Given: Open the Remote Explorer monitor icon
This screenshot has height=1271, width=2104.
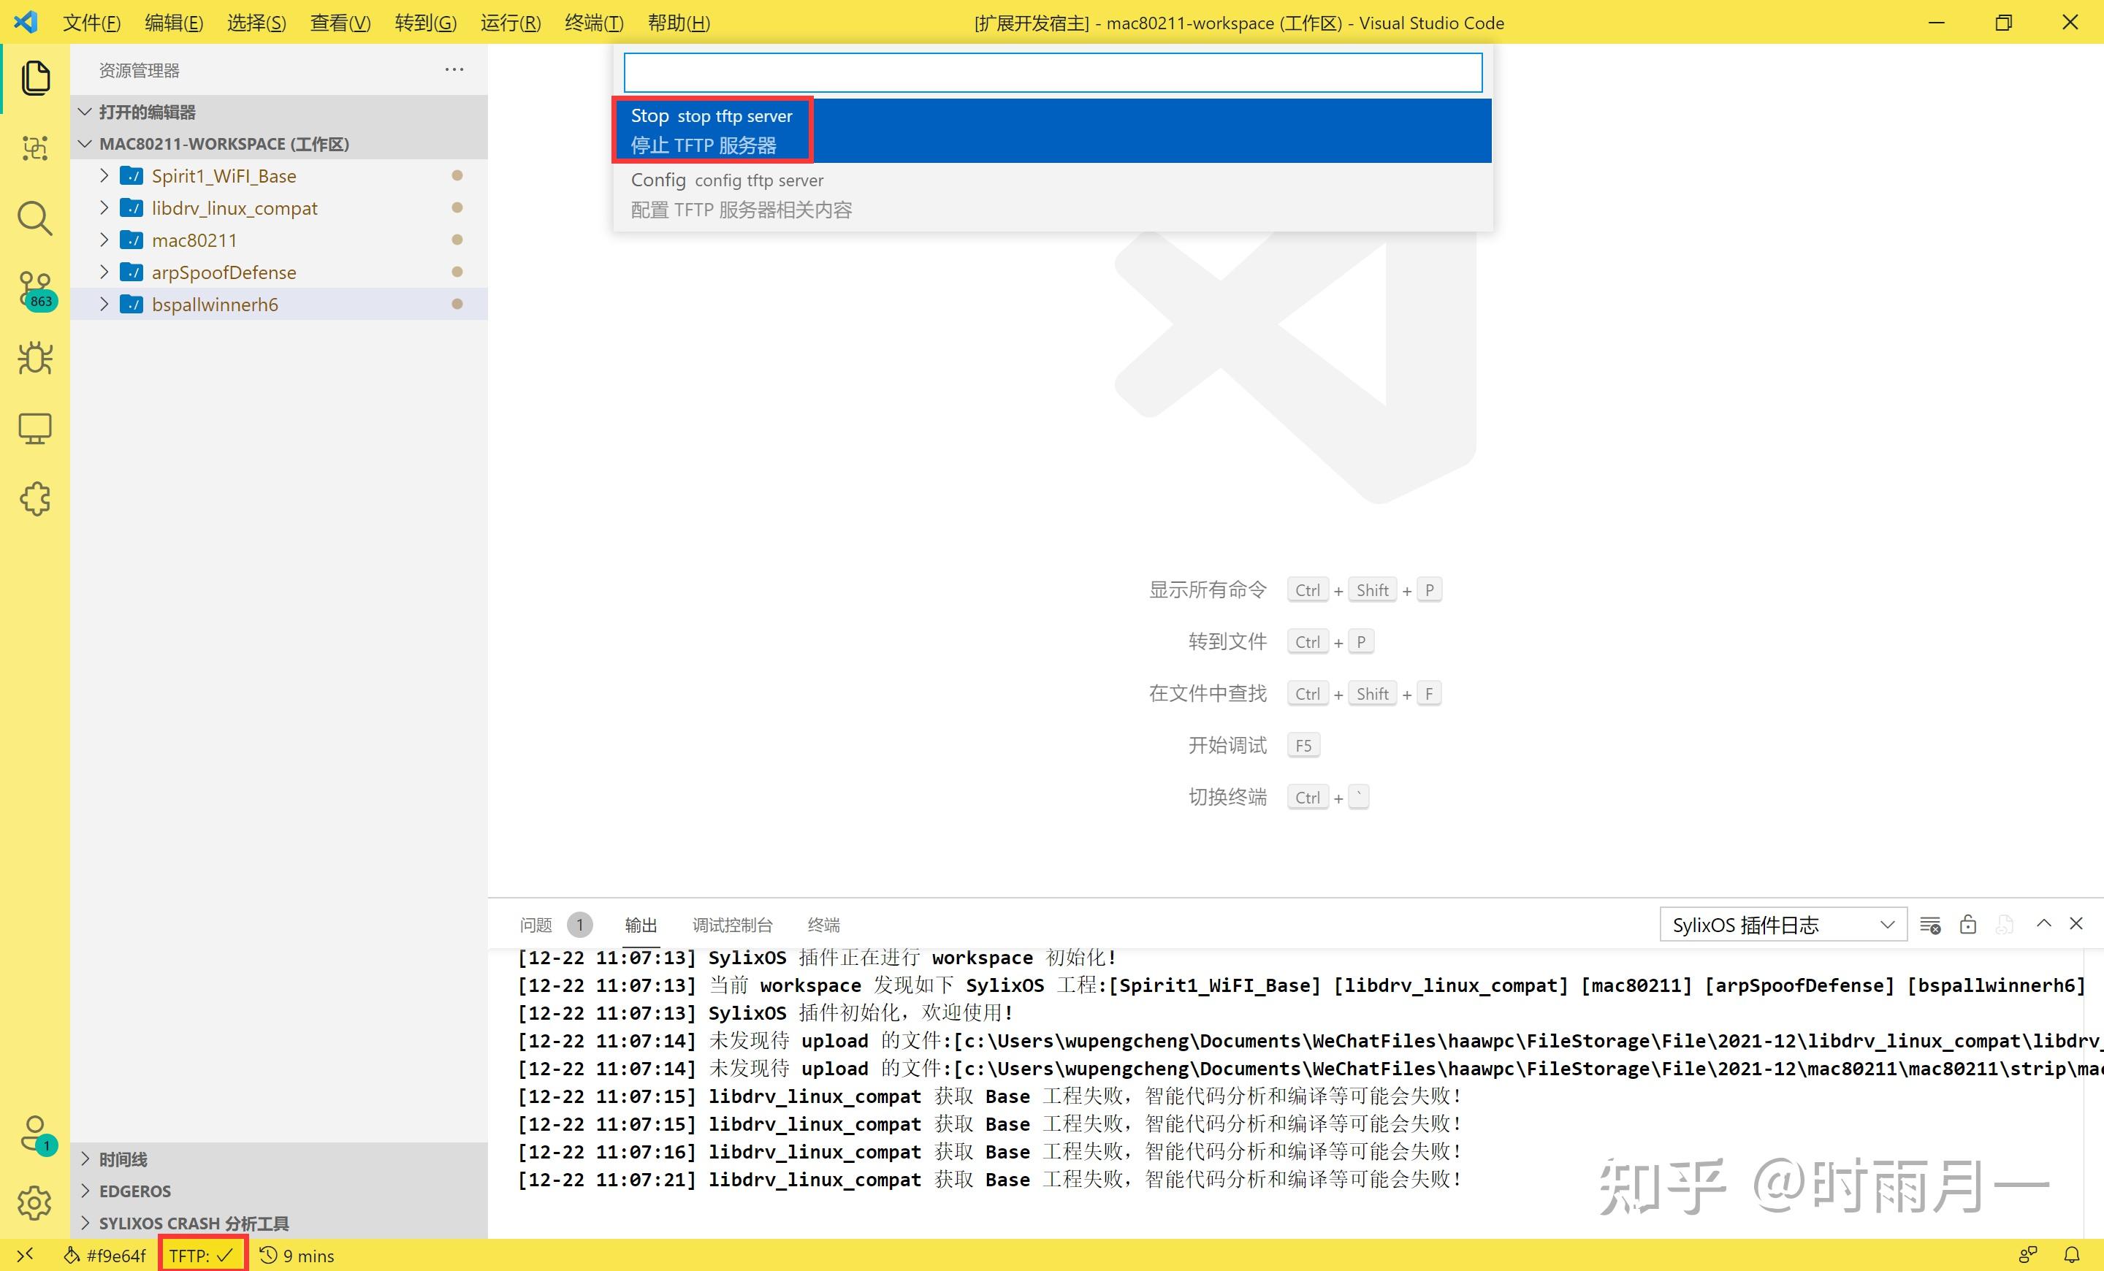Looking at the screenshot, I should pos(35,429).
